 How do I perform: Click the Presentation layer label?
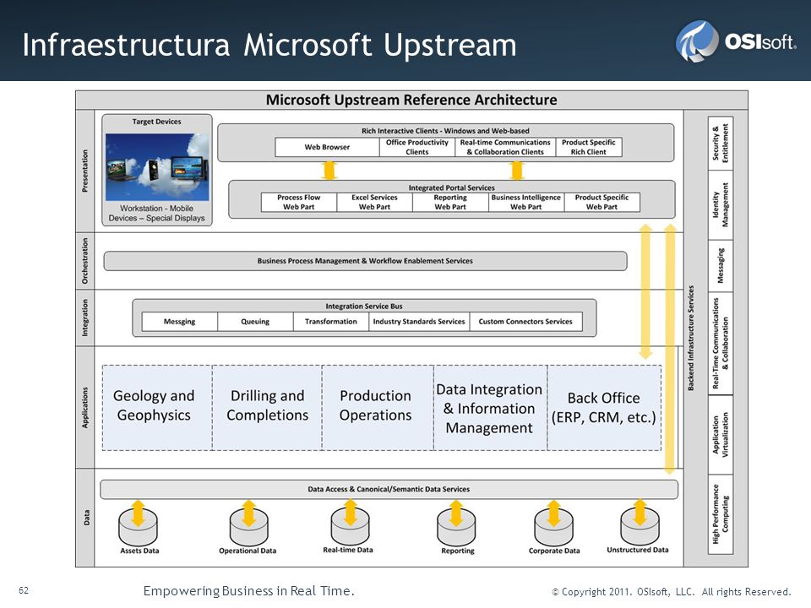click(84, 171)
